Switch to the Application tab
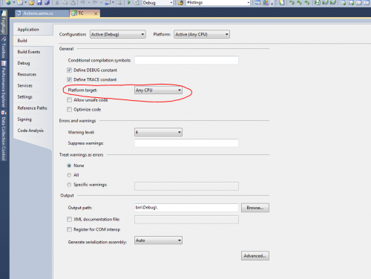Screen dimensions: 371x279 (x=33, y=30)
